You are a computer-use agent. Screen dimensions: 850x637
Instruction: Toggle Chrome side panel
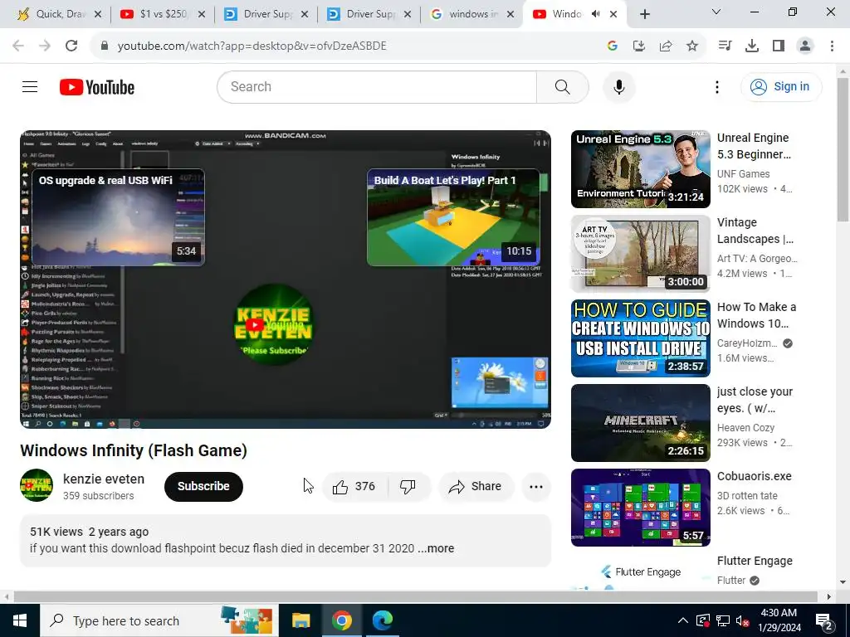click(x=779, y=46)
